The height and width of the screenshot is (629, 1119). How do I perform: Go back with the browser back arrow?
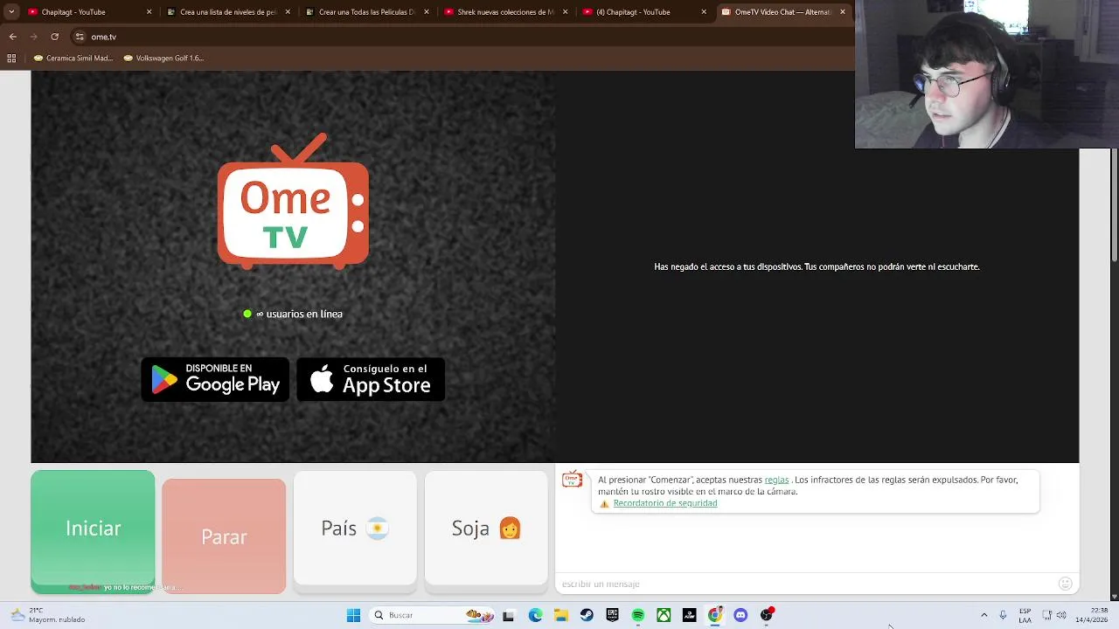pyautogui.click(x=12, y=37)
